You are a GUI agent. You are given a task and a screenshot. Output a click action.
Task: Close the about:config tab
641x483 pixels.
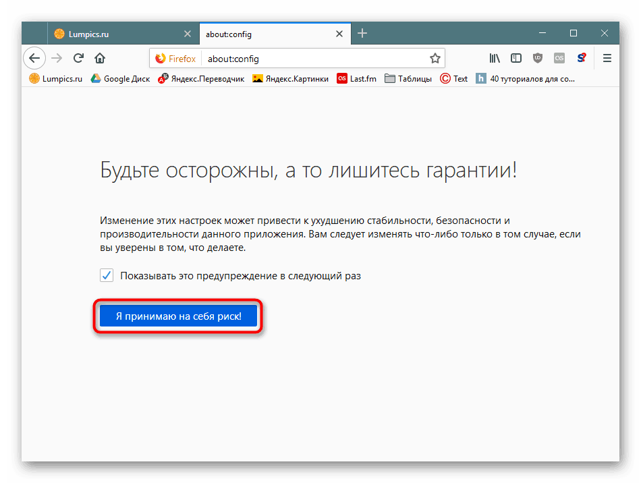coord(339,34)
